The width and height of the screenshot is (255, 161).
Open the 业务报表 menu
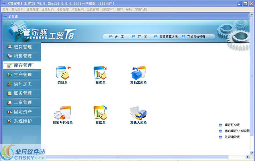(48, 9)
